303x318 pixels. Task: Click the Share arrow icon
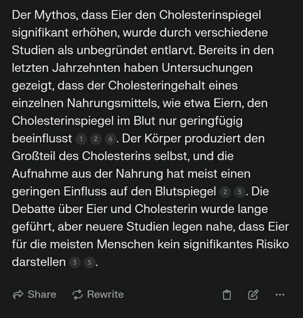click(x=18, y=294)
